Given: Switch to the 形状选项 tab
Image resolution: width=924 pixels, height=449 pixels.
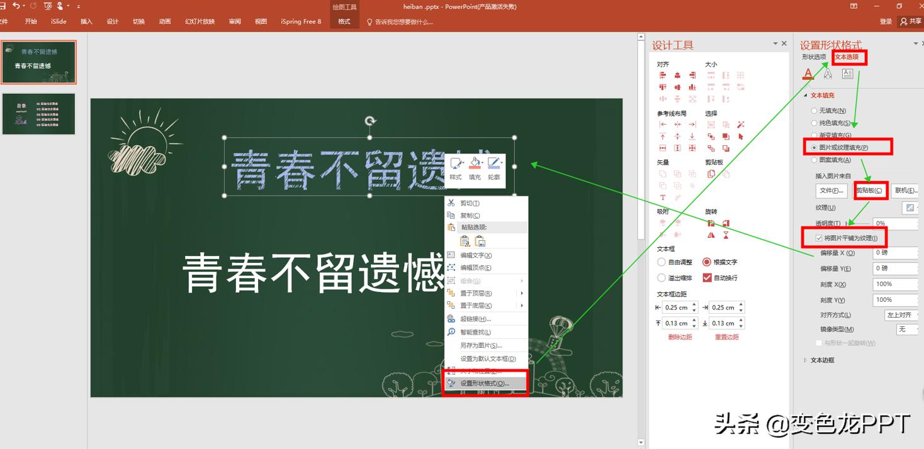Looking at the screenshot, I should [815, 57].
